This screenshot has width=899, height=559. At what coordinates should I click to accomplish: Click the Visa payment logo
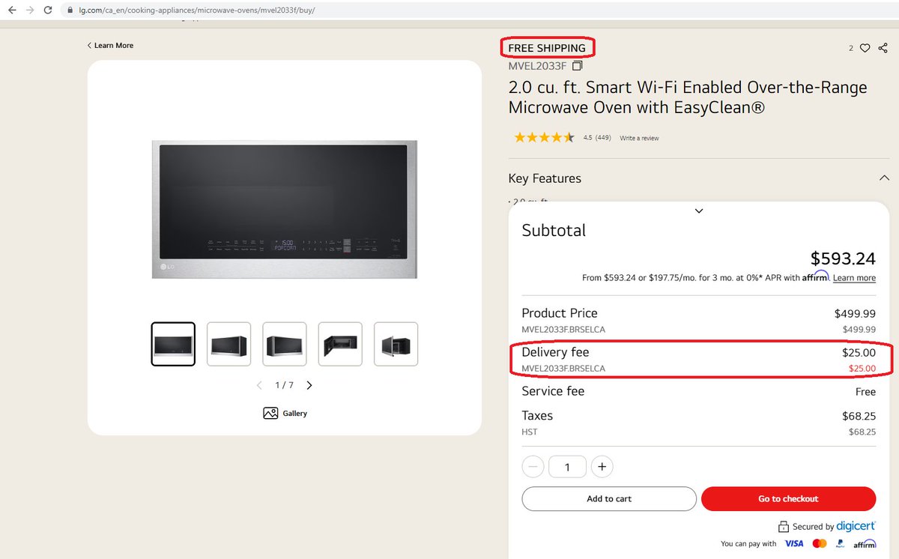click(x=794, y=543)
